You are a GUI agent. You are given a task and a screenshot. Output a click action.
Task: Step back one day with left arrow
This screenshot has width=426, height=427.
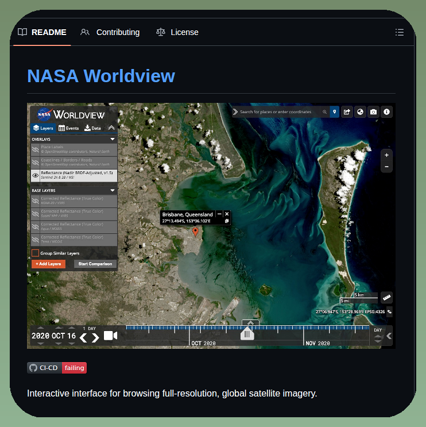(x=83, y=338)
